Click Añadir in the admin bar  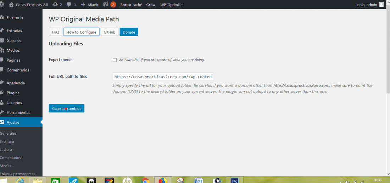click(90, 5)
